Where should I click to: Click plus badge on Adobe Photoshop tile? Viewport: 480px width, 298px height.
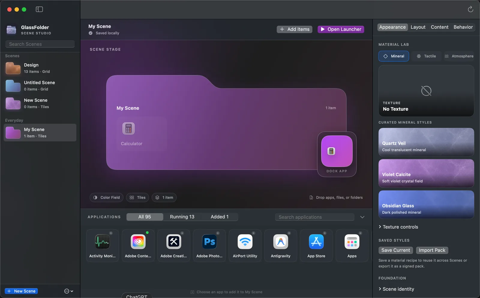point(218,233)
